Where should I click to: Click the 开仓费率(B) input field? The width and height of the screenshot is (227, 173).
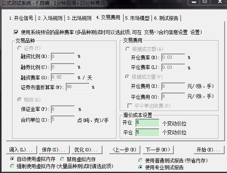[x=173, y=58]
